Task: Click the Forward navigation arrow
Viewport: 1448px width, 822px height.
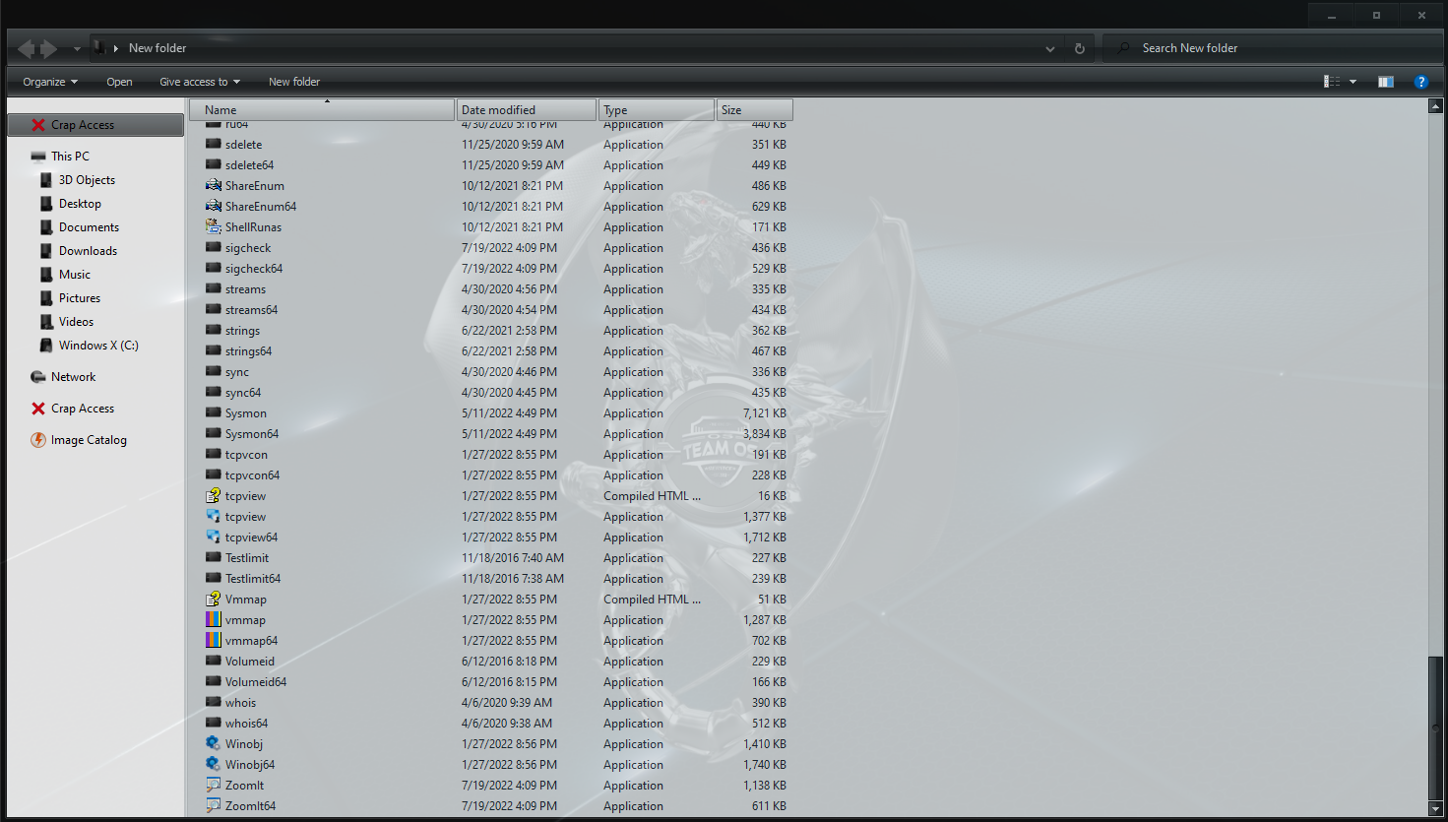Action: click(49, 48)
